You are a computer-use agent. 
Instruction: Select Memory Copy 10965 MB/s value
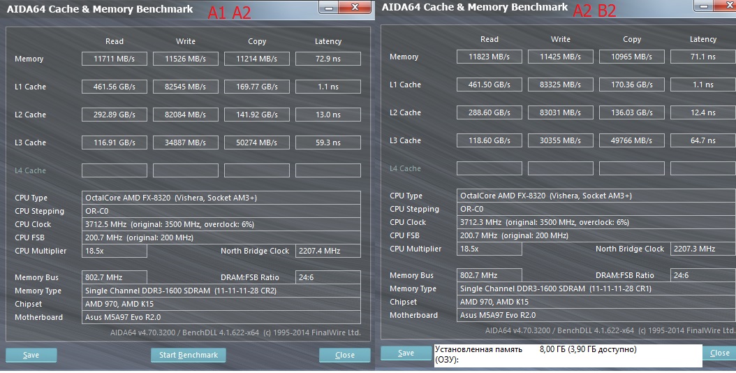click(x=632, y=57)
